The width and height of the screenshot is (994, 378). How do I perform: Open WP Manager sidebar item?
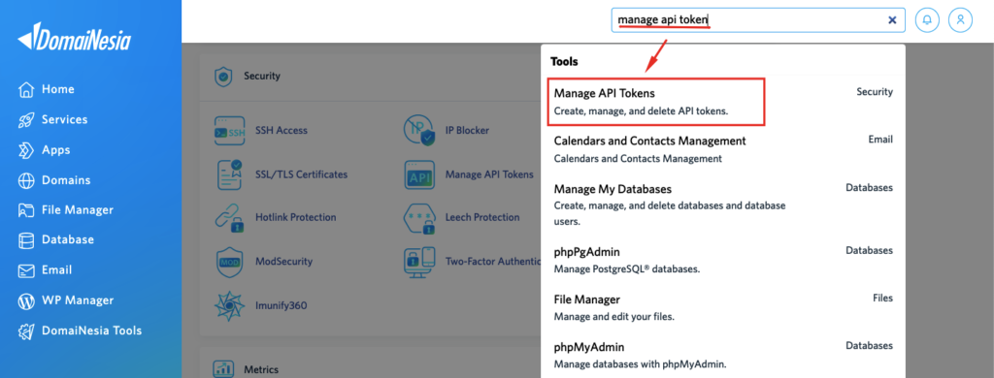coord(78,300)
